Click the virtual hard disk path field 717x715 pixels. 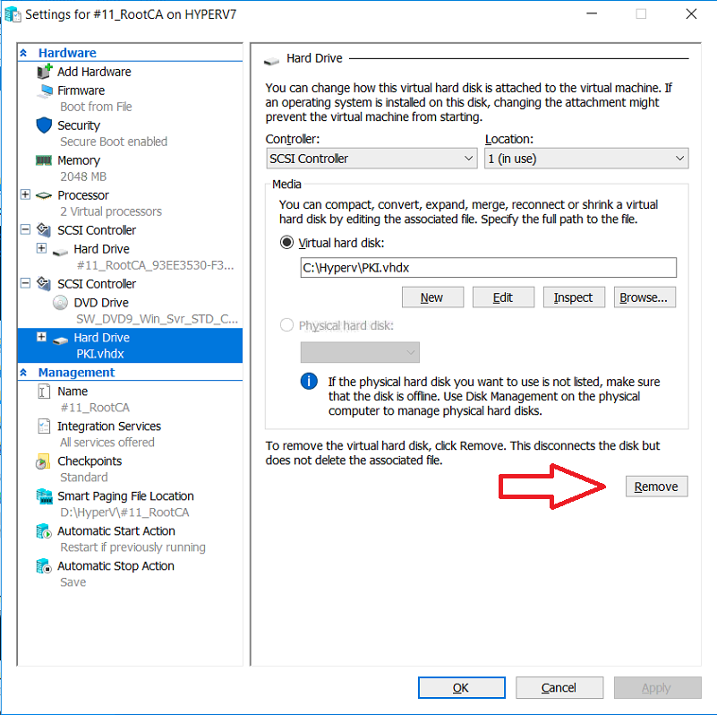[489, 267]
